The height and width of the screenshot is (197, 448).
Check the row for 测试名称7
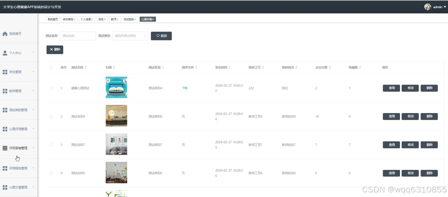(51, 145)
